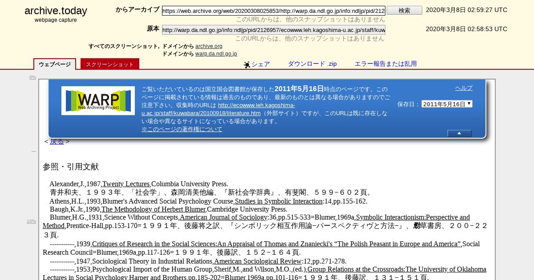Open the warp.da.ndl.go.jp domain link
This screenshot has width=534, height=280.
216,54
